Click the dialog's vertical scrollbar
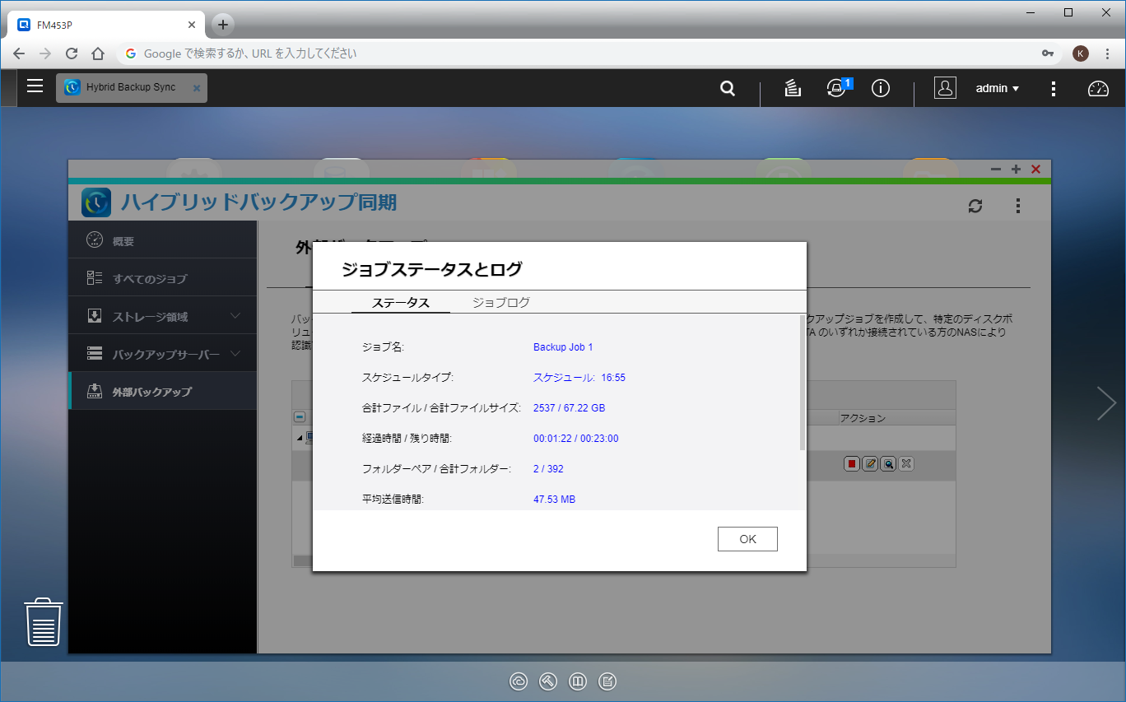The width and height of the screenshot is (1126, 702). pyautogui.click(x=803, y=383)
